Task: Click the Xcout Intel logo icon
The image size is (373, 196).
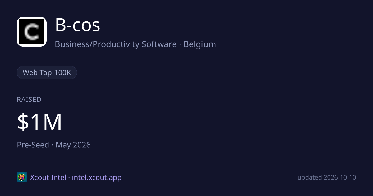Action: click(22, 177)
